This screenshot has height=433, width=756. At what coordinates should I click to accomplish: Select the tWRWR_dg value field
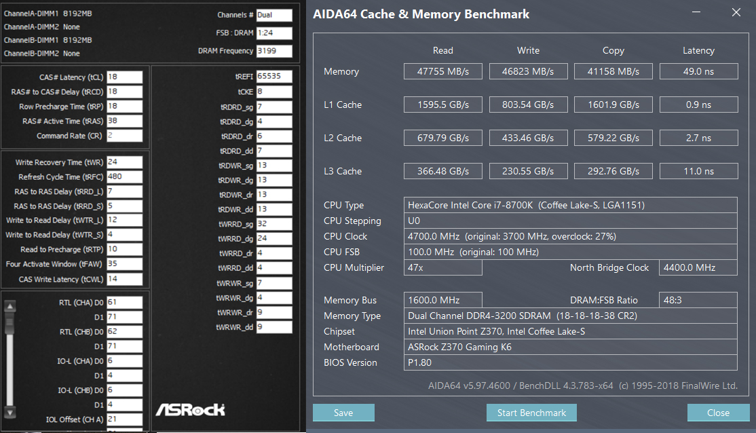[274, 297]
